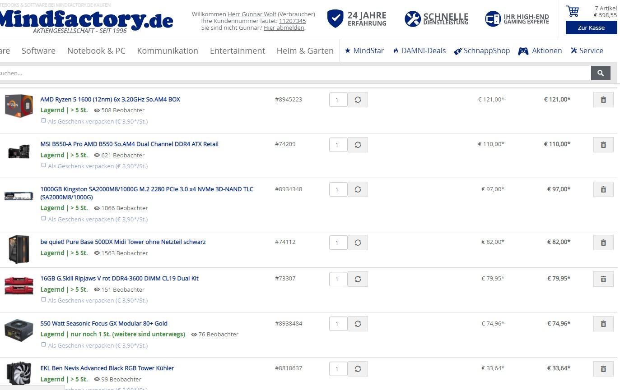
Task: Open the shopping cart icon
Action: (x=573, y=11)
